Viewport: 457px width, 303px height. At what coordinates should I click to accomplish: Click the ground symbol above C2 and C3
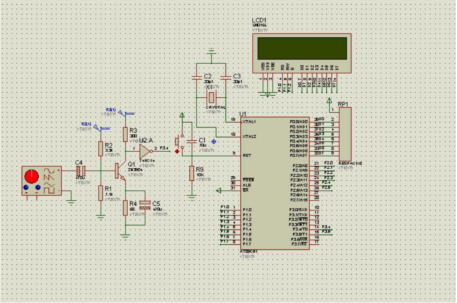tap(211, 51)
